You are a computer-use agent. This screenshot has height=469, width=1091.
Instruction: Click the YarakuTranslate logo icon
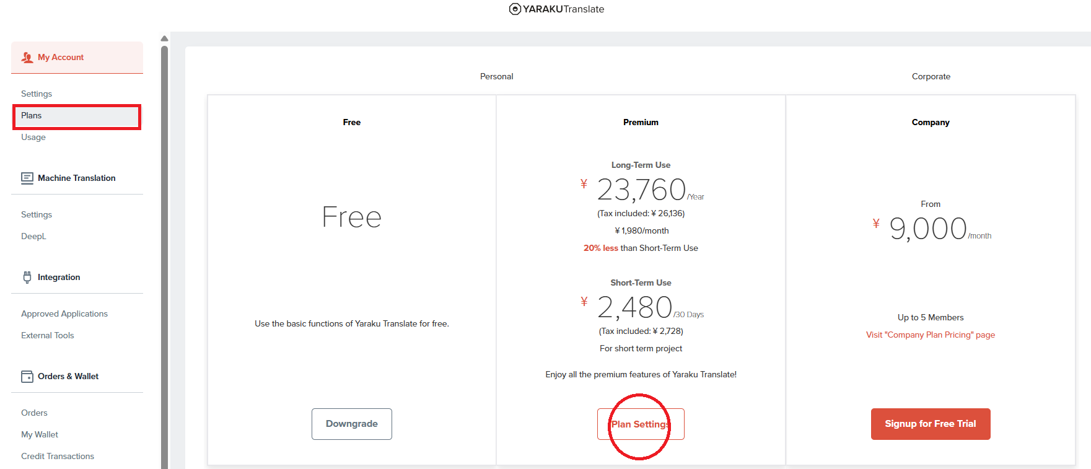pos(515,9)
